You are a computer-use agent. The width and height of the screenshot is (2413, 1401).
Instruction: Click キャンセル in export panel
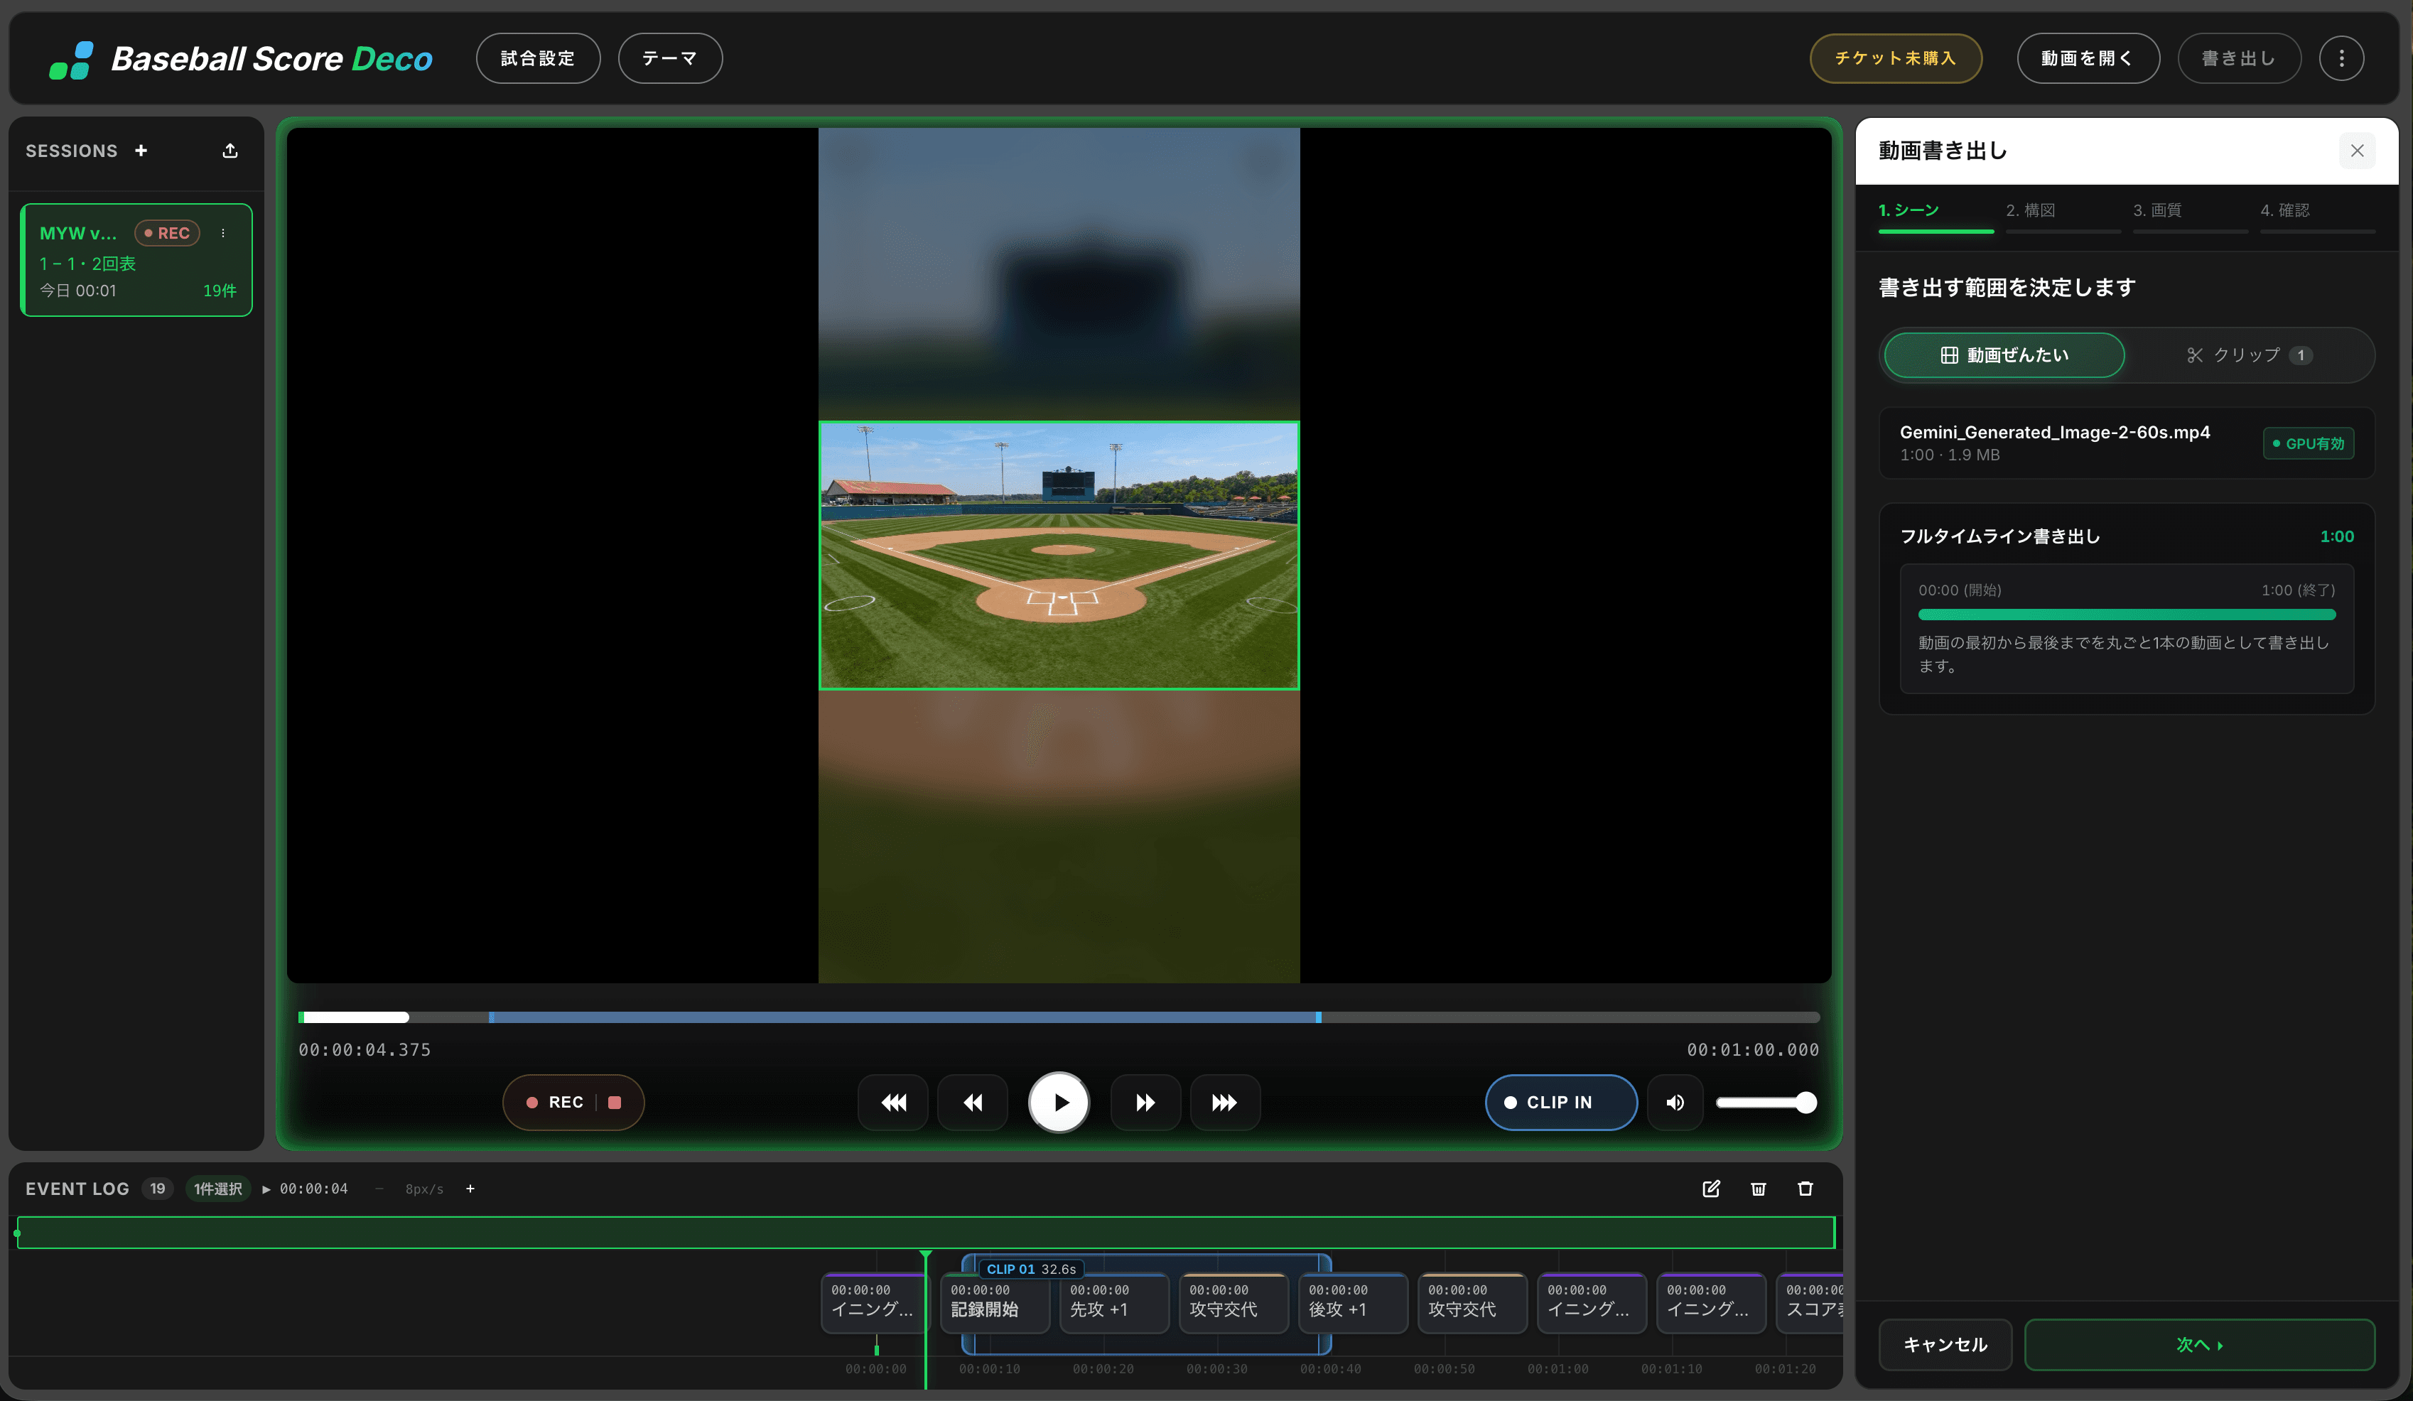1945,1344
